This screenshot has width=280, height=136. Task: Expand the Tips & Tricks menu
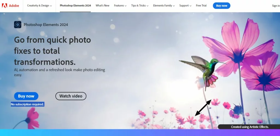tap(140, 5)
